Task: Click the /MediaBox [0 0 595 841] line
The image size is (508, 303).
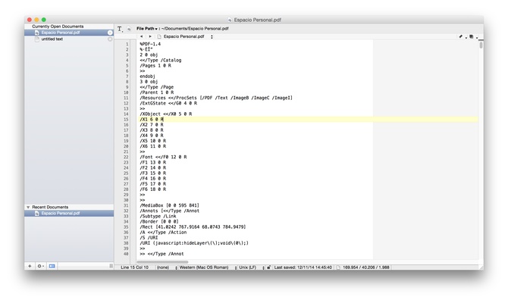Action: click(169, 205)
